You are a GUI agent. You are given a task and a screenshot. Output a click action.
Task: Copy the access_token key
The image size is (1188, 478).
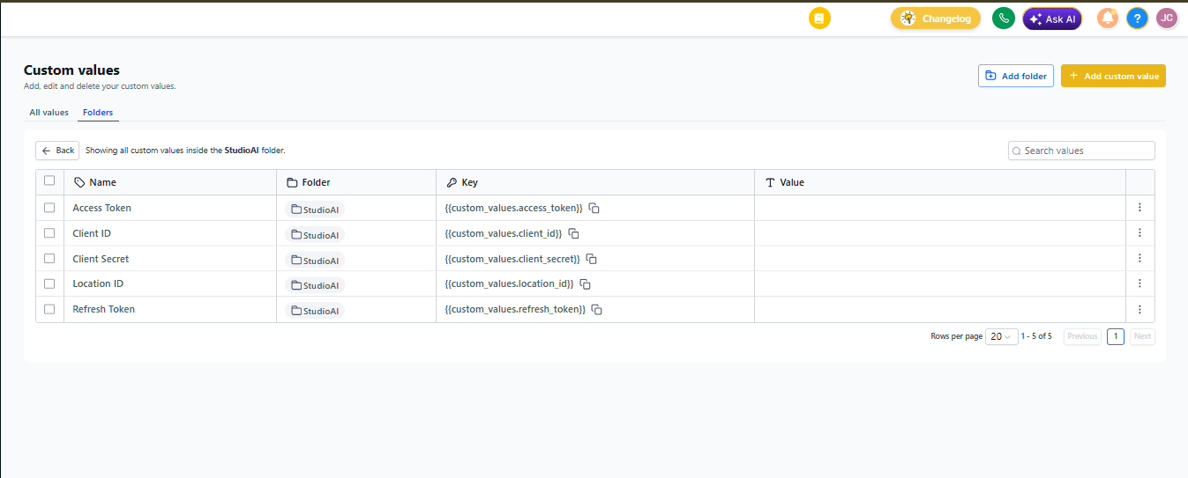coord(594,209)
